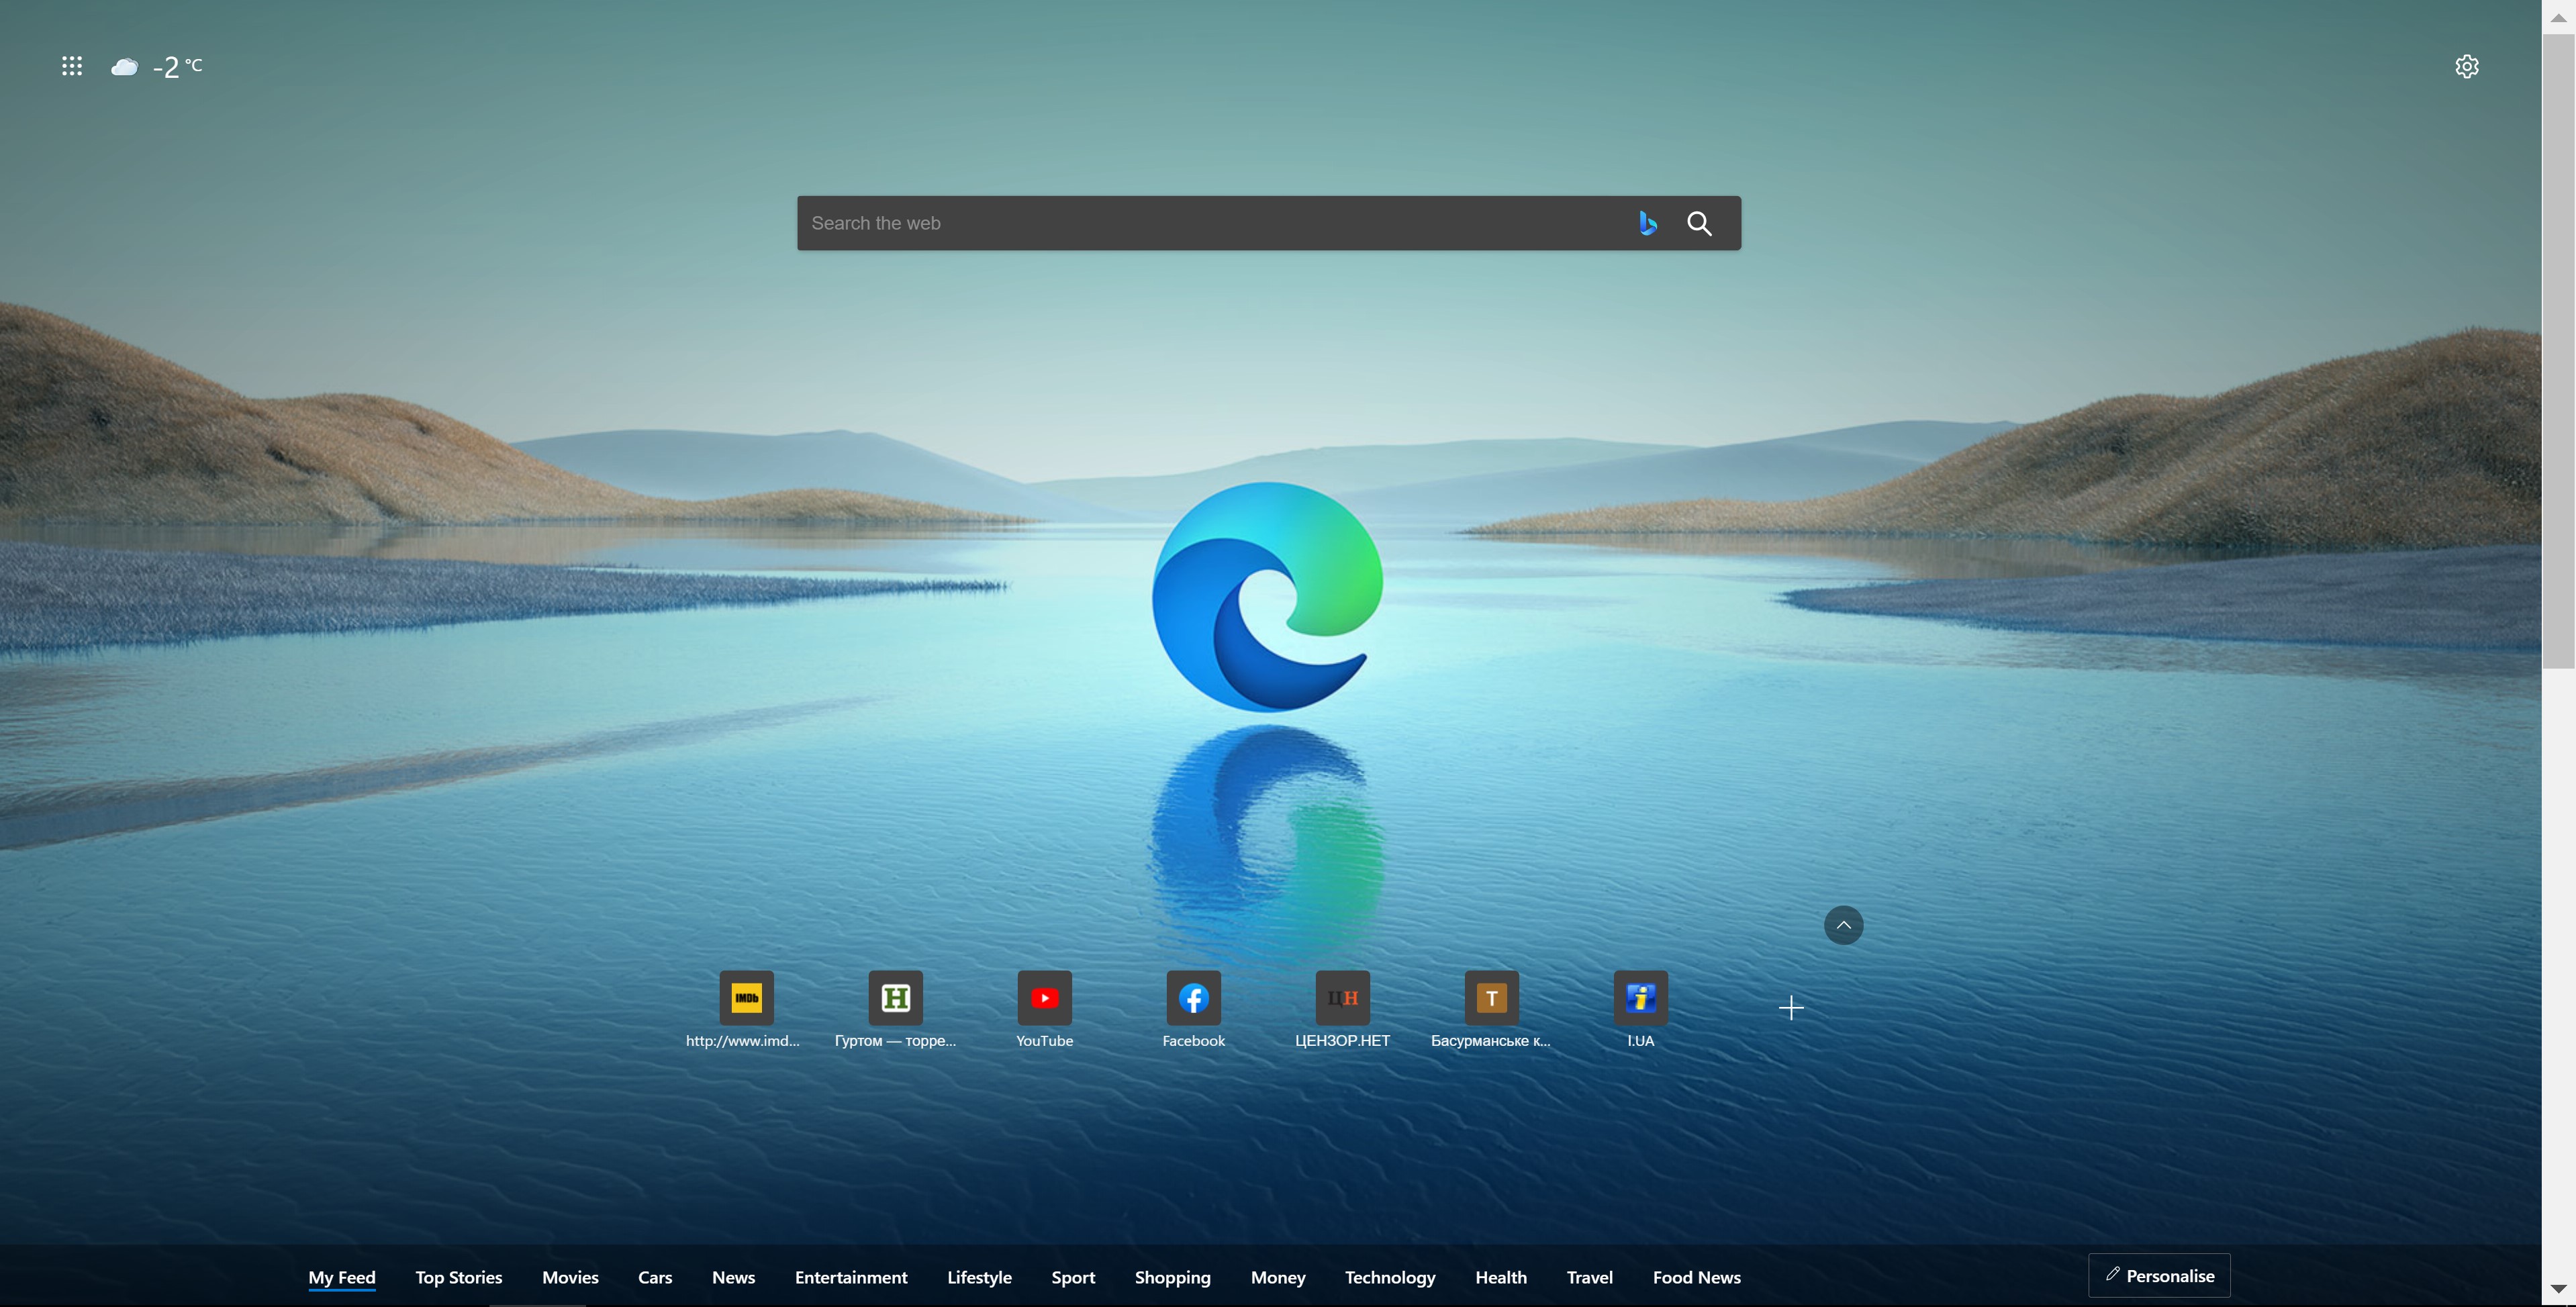Add a new quick link shortcut

(1790, 1007)
